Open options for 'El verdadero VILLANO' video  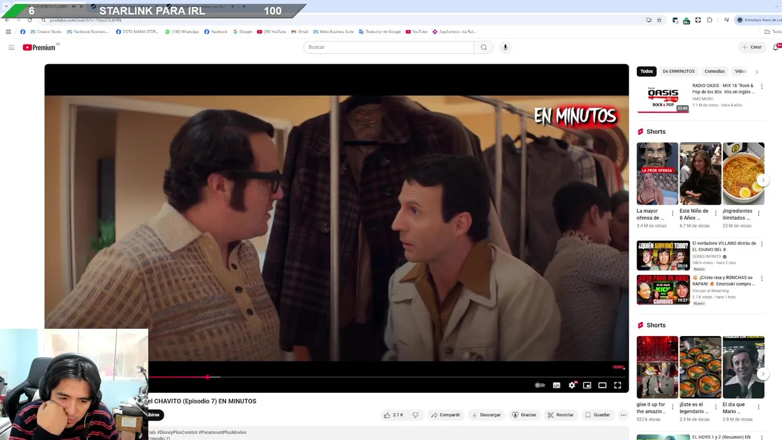(761, 244)
